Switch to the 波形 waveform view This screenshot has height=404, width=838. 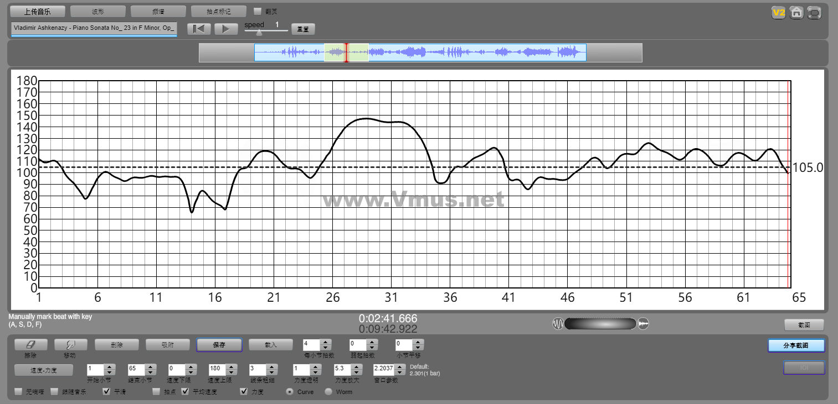point(98,12)
